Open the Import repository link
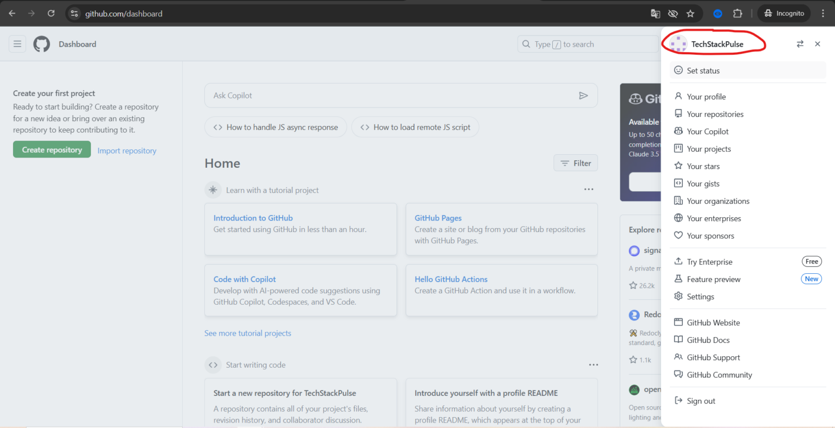This screenshot has width=835, height=428. (x=126, y=150)
